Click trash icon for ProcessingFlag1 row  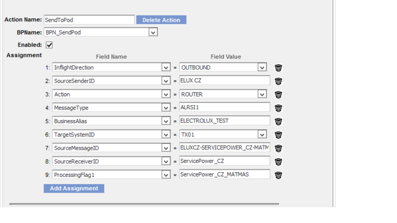tap(278, 175)
